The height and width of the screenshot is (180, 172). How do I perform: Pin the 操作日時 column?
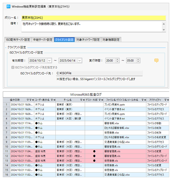[33, 100]
